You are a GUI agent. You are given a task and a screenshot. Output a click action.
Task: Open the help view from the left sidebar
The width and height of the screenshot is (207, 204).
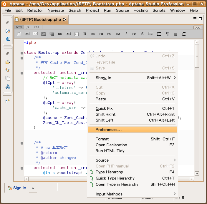point(8,31)
